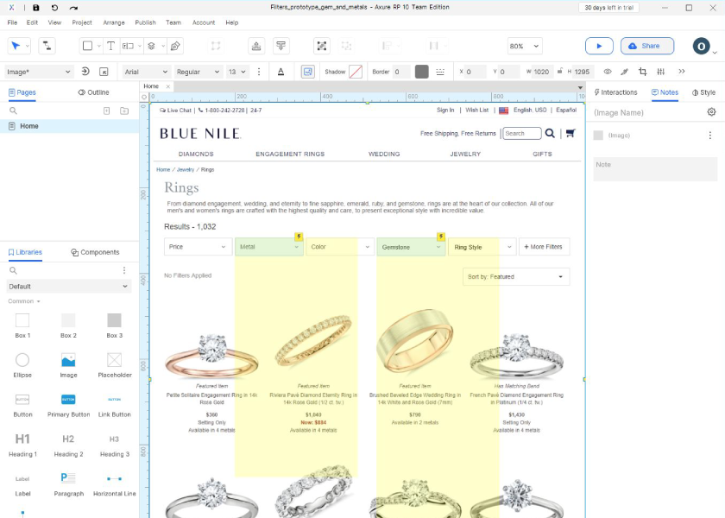Image resolution: width=725 pixels, height=518 pixels.
Task: Add a new page in the Pages panel
Action: pyautogui.click(x=106, y=111)
